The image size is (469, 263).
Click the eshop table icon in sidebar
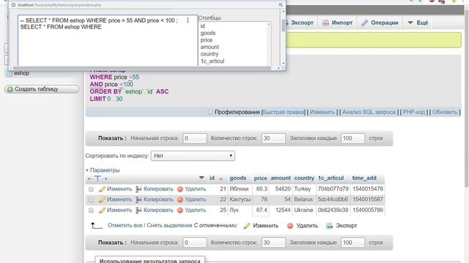(10, 73)
